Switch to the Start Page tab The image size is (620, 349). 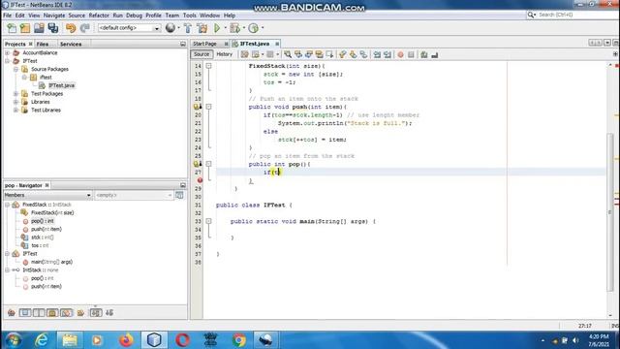pos(204,44)
